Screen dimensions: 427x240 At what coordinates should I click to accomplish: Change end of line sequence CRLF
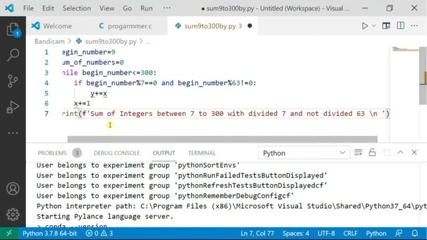coord(350,233)
